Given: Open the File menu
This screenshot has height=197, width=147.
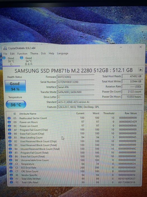Looking at the screenshot, I should pyautogui.click(x=5, y=54).
